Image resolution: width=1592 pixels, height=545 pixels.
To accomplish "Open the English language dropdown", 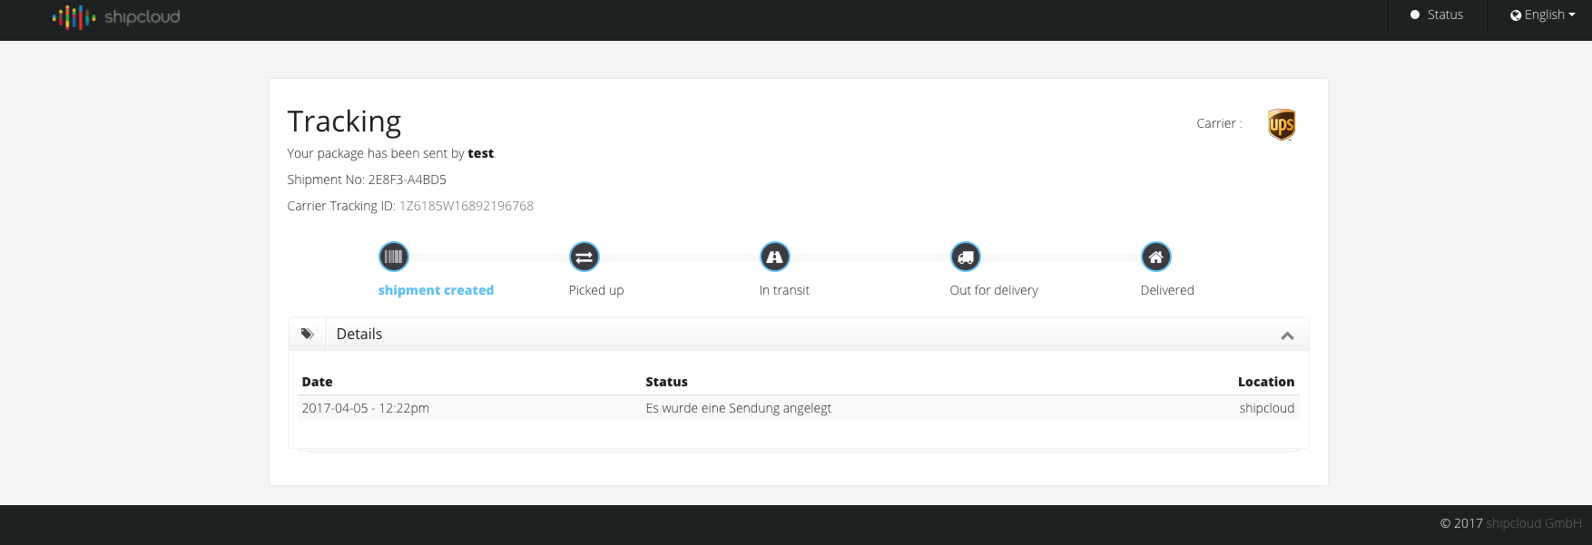I will 1543,15.
